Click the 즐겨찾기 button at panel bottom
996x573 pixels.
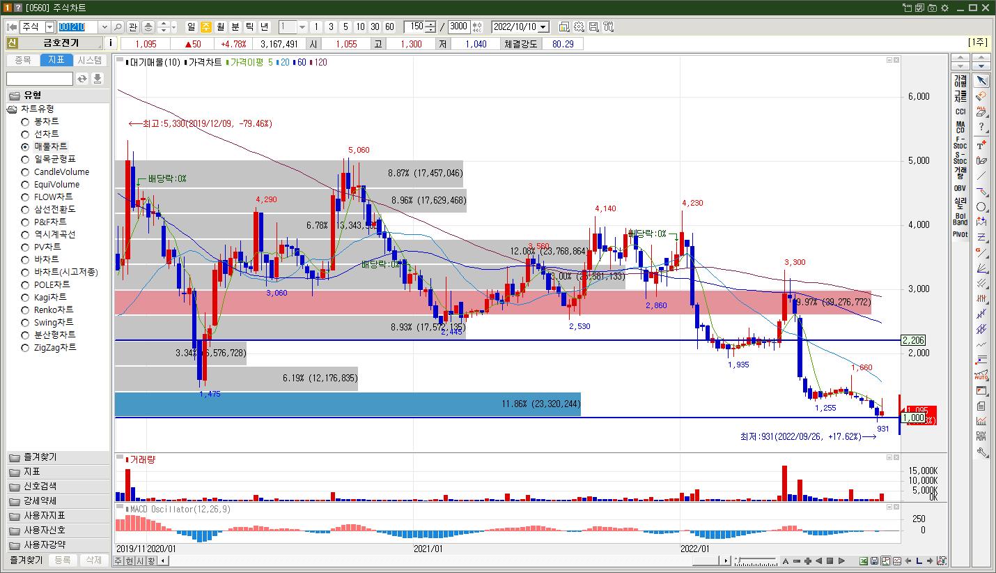(x=26, y=560)
